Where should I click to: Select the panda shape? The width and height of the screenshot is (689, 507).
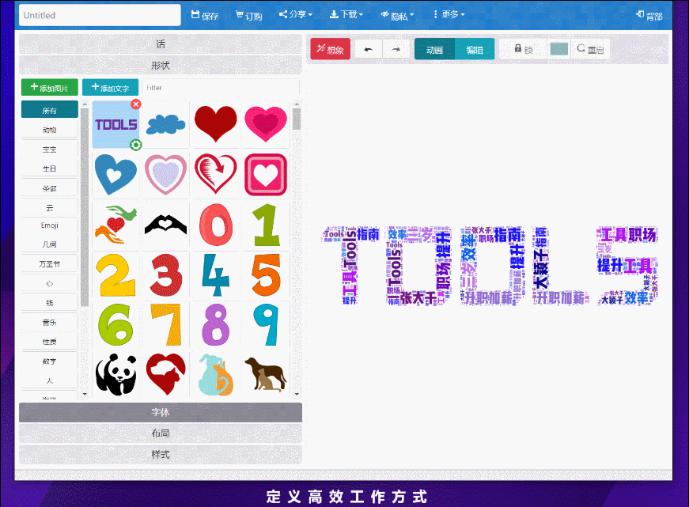click(x=115, y=375)
